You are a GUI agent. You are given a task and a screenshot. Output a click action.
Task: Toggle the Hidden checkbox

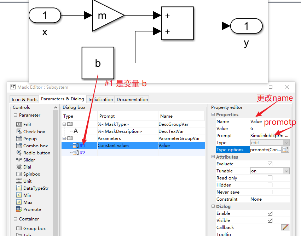270,185
